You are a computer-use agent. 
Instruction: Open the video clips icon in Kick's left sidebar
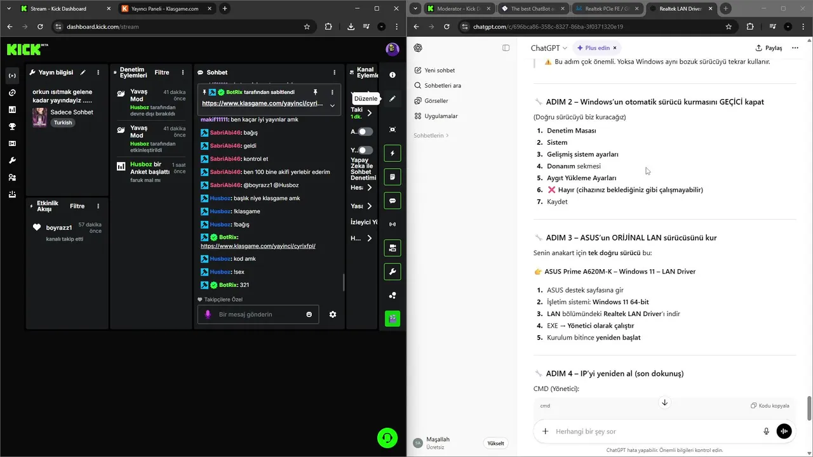pos(12,143)
